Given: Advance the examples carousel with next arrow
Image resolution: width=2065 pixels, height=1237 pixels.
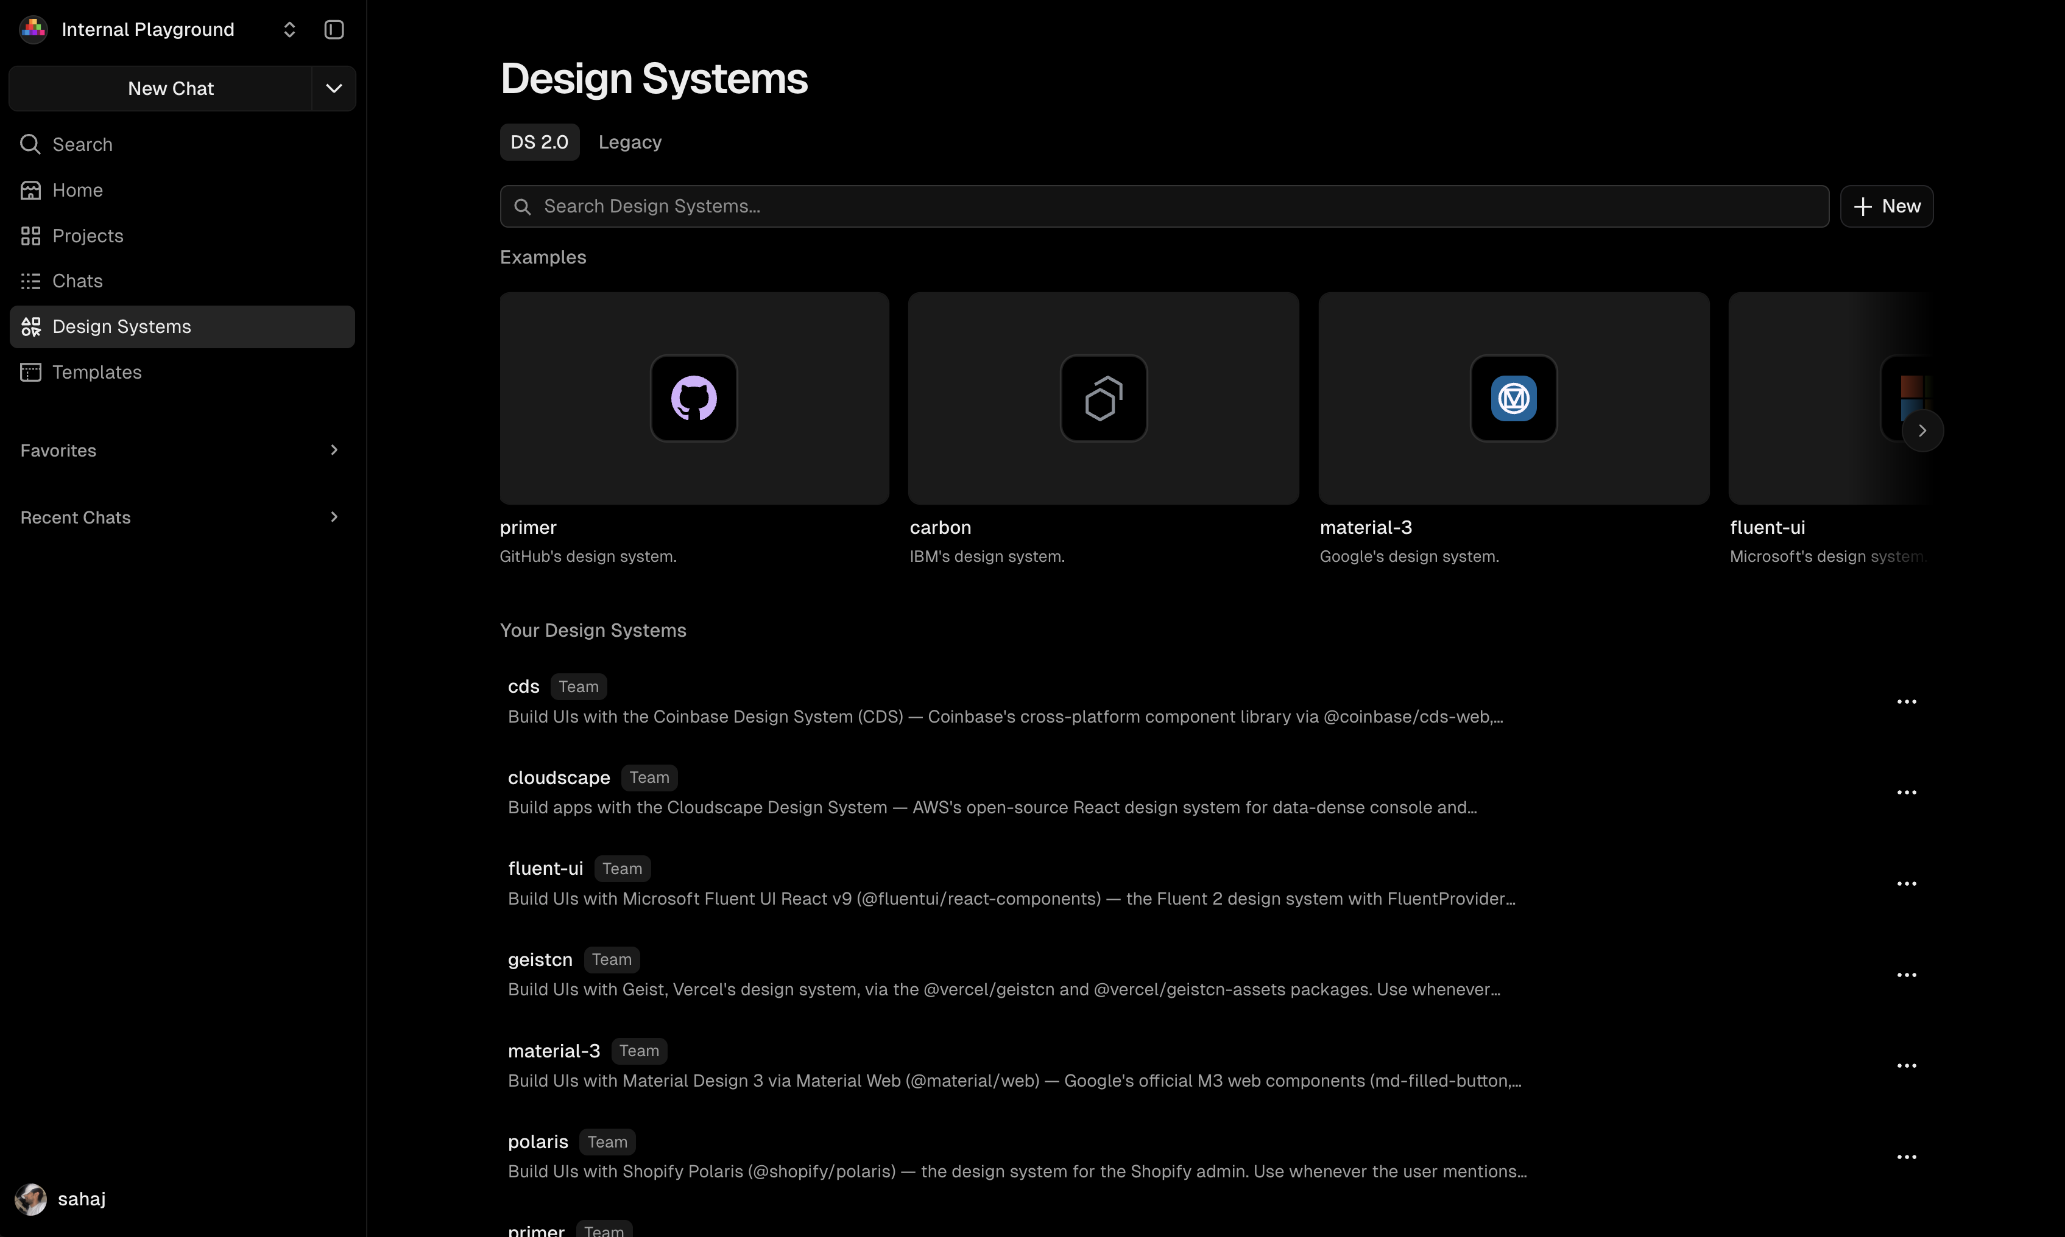Looking at the screenshot, I should (x=1922, y=431).
